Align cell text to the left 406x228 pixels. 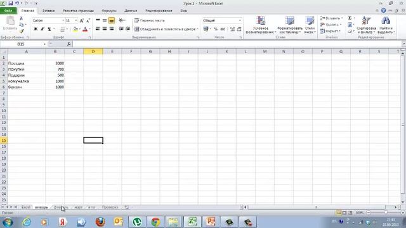98,28
